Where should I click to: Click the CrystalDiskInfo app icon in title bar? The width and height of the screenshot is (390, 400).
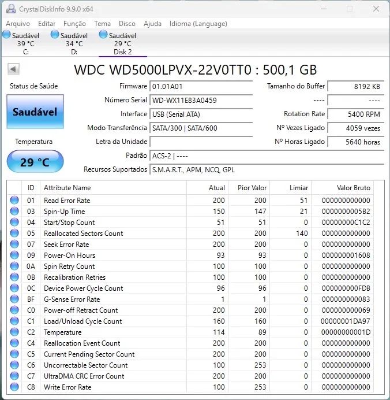coord(11,9)
